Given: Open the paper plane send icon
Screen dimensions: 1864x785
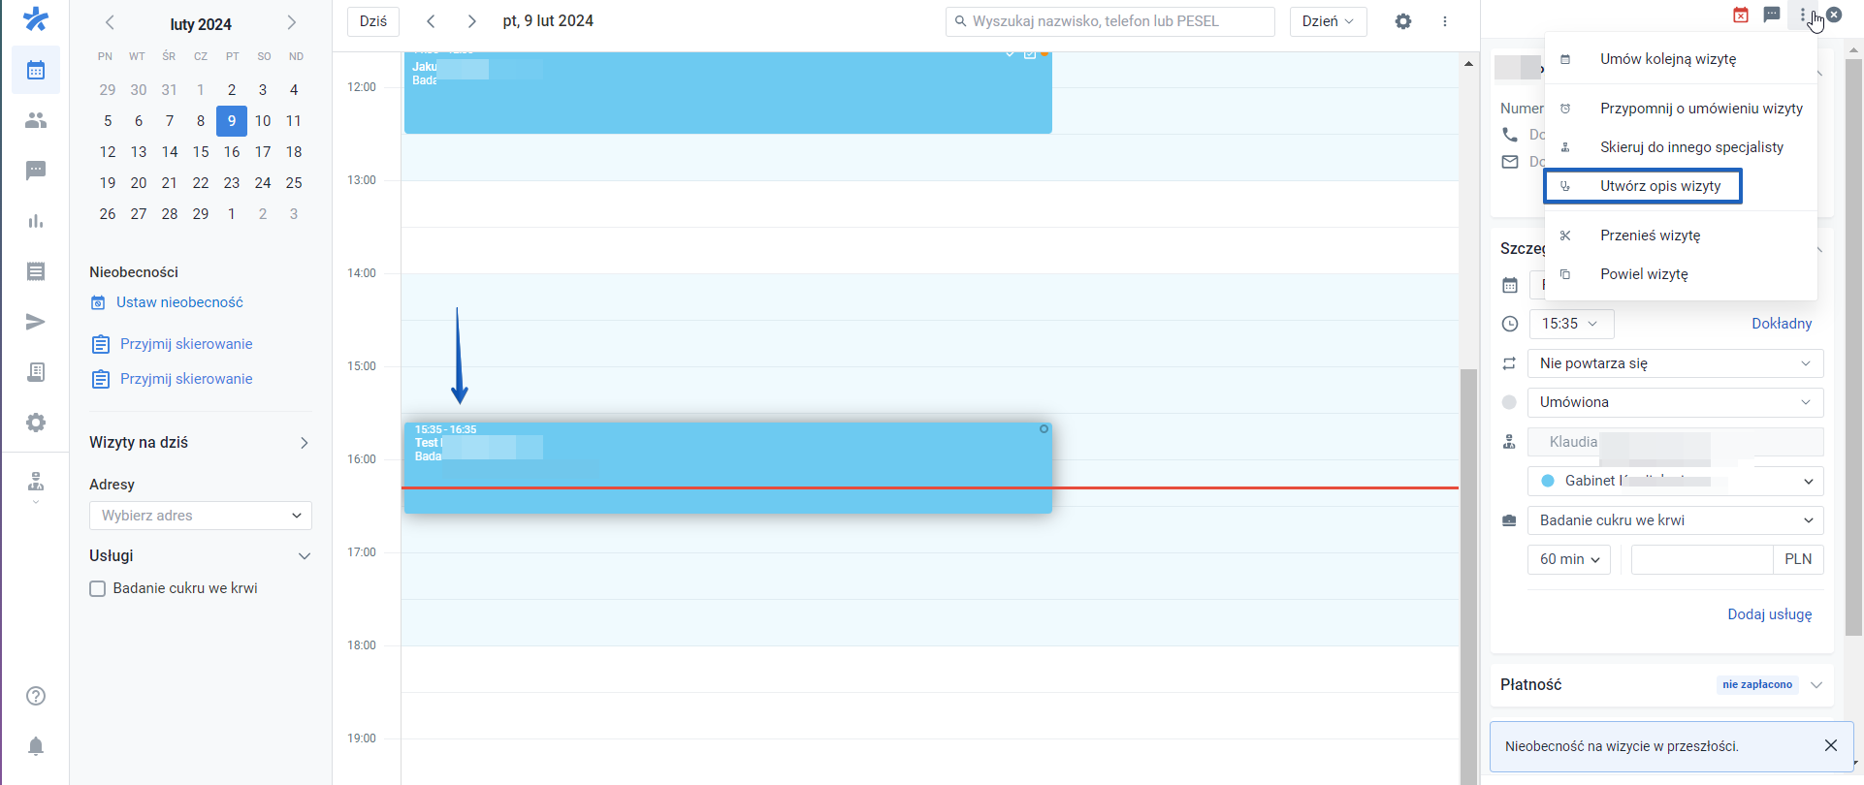Looking at the screenshot, I should pyautogui.click(x=36, y=322).
